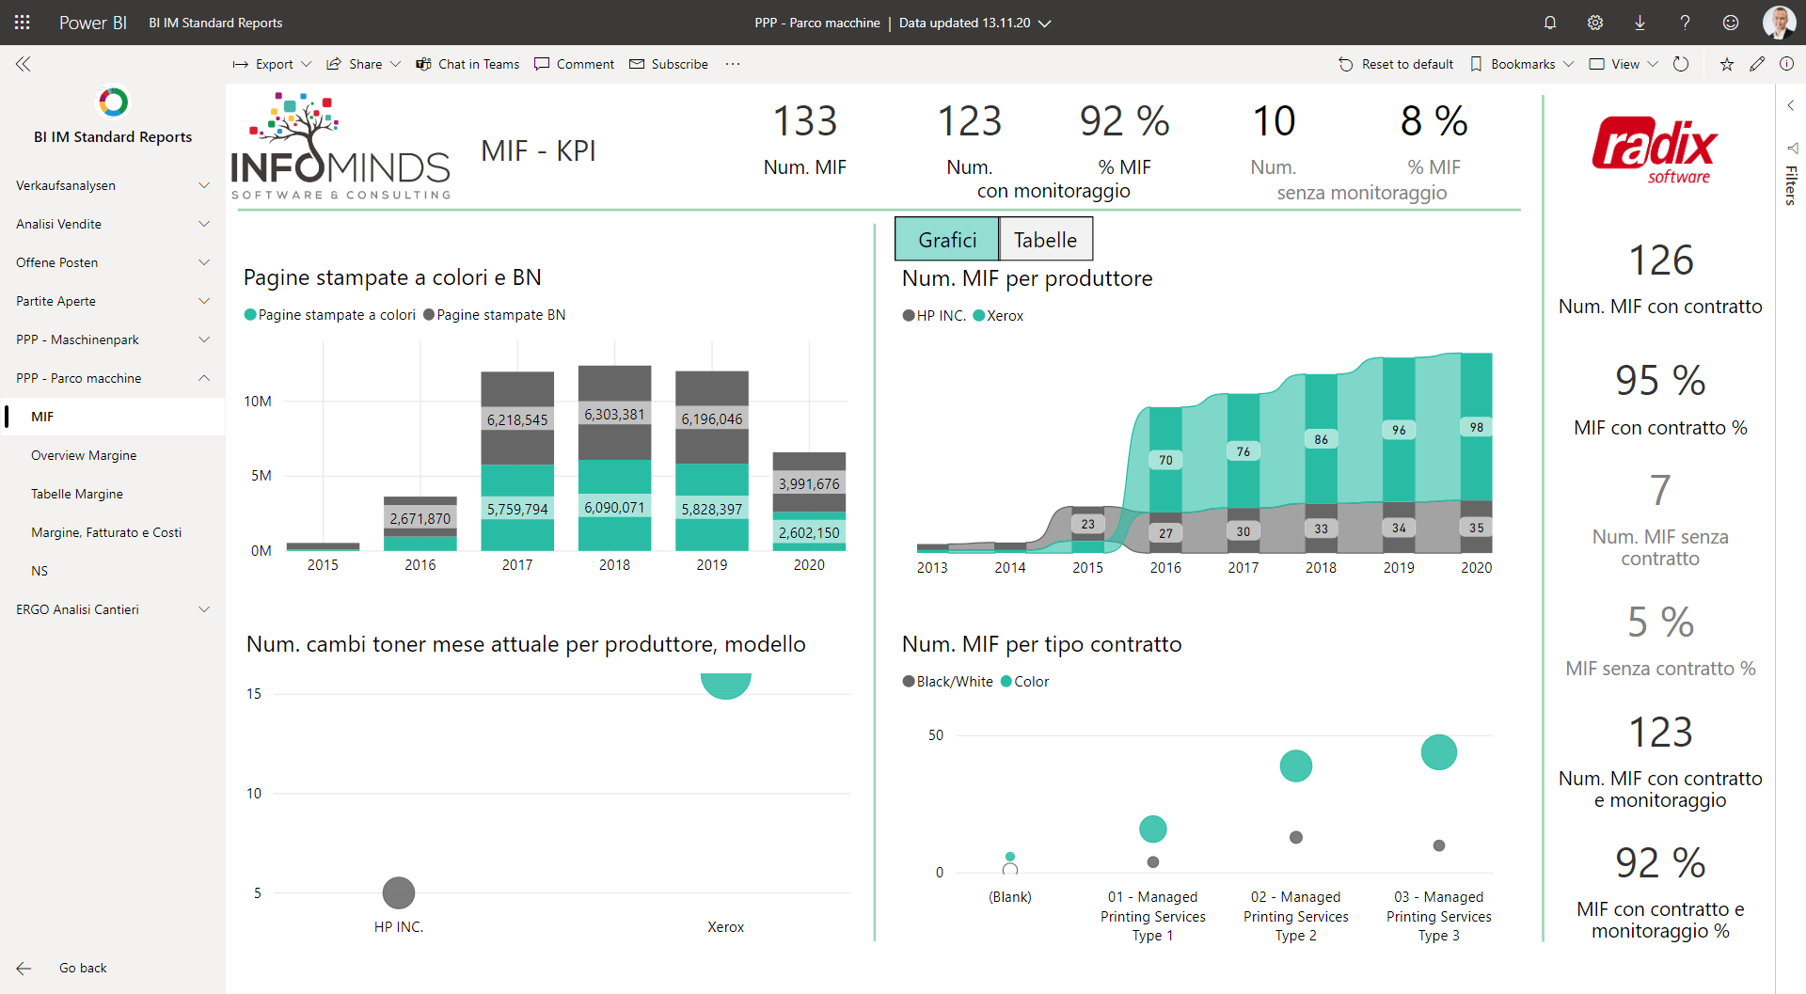Toggle Xerox legend item

pos(998,316)
